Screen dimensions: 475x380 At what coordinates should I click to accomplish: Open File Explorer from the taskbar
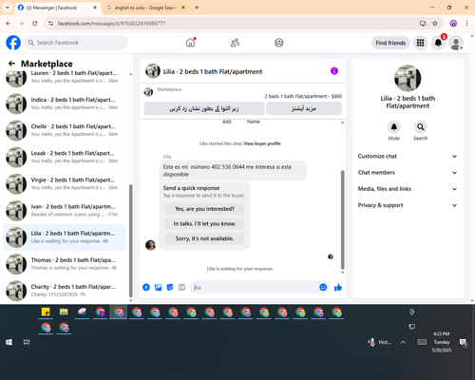pyautogui.click(x=64, y=313)
